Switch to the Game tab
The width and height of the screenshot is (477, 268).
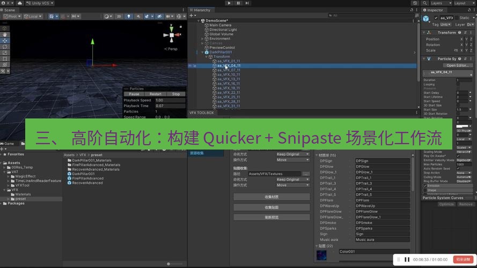coord(8,144)
